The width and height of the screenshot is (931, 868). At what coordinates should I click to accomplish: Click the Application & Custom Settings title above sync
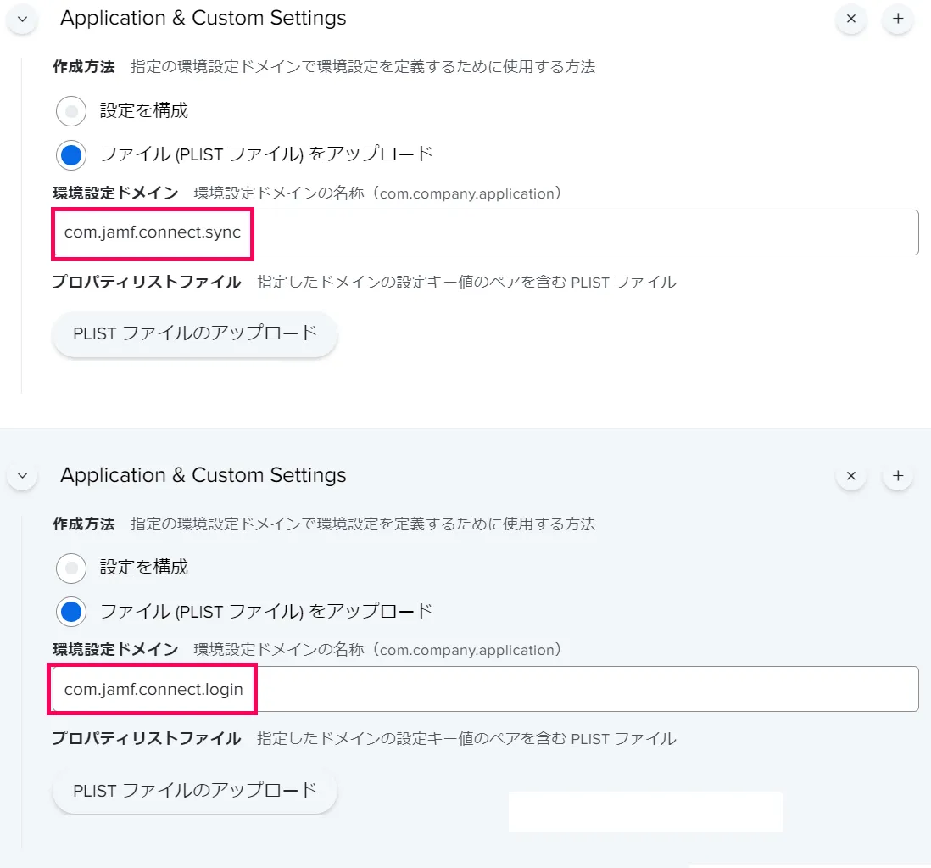pos(203,19)
